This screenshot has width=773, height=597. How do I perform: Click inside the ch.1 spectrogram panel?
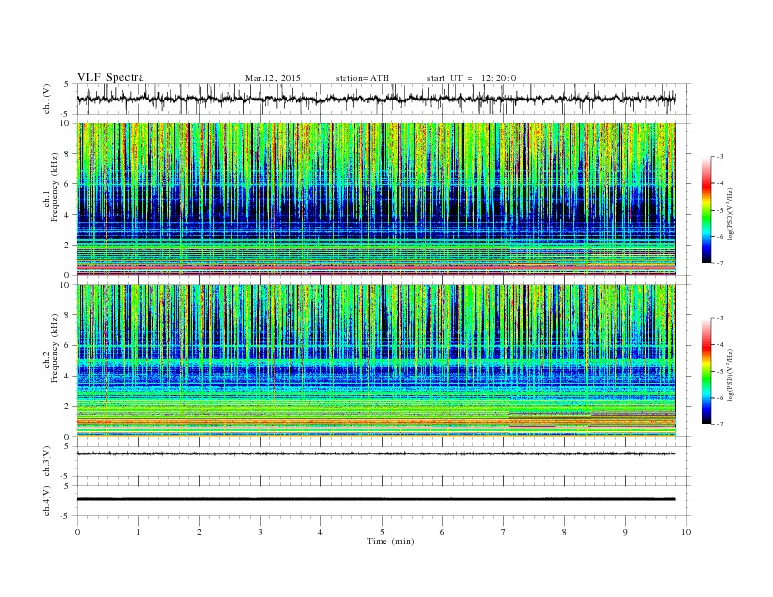pos(377,199)
